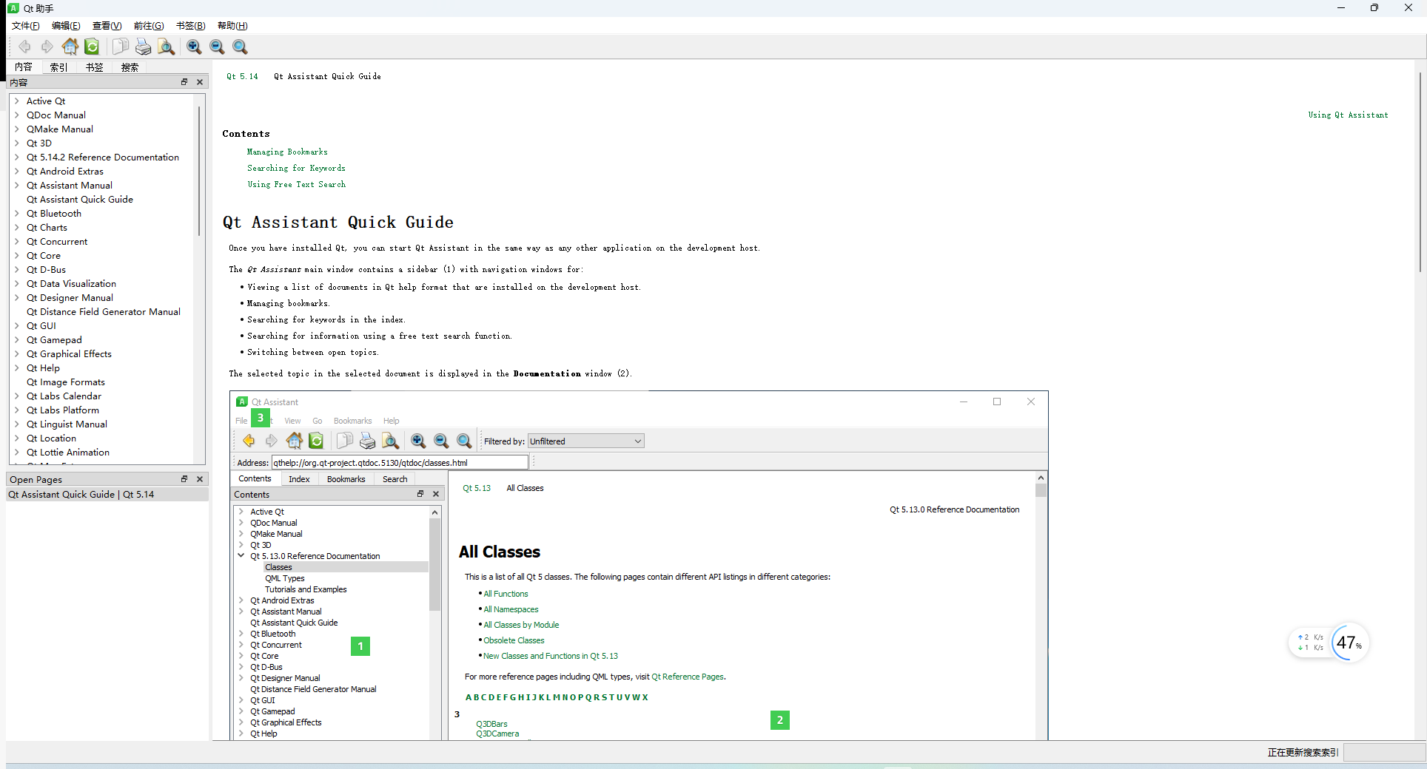Screen dimensions: 1427x769
Task: Expand the Qt Core tree node
Action: click(x=17, y=256)
